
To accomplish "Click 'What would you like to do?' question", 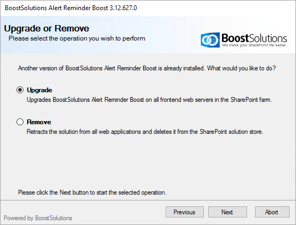I will pos(242,68).
